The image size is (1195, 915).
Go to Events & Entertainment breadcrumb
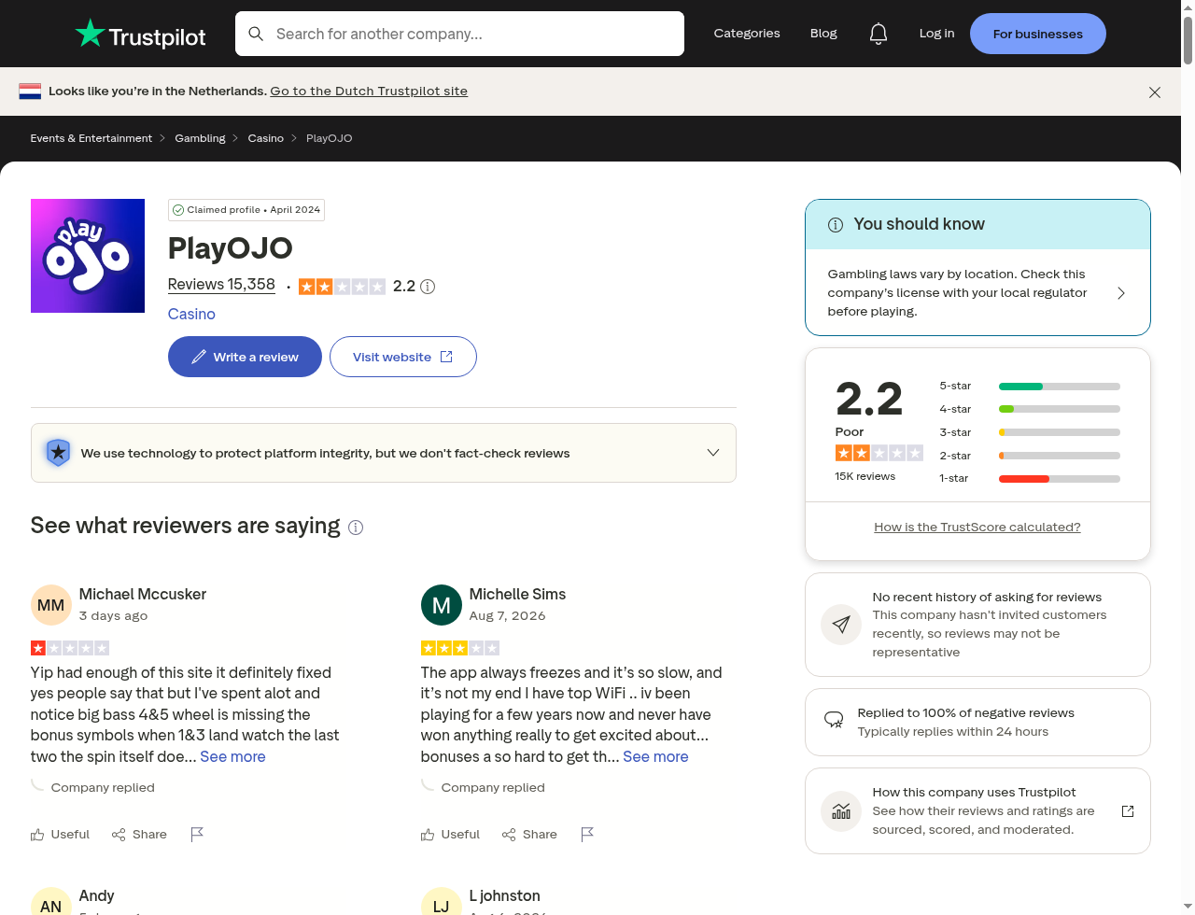pos(91,138)
